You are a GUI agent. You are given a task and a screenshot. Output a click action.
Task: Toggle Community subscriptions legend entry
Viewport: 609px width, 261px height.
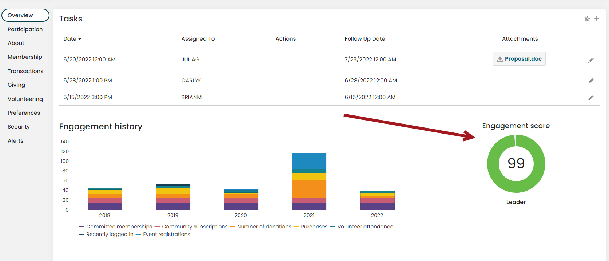(191, 227)
